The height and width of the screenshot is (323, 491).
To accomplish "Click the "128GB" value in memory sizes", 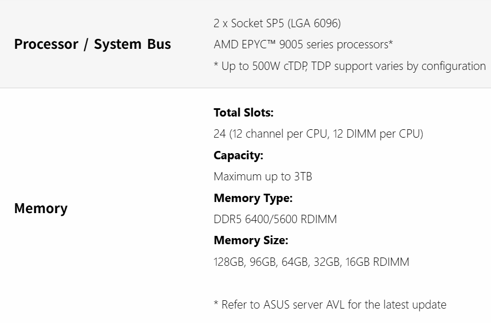I will 229,262.
